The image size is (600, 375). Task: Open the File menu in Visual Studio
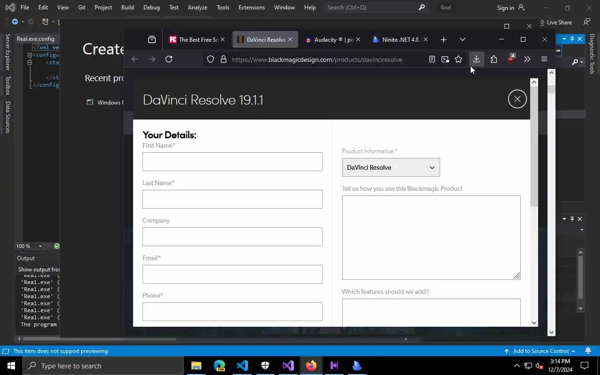tap(25, 7)
